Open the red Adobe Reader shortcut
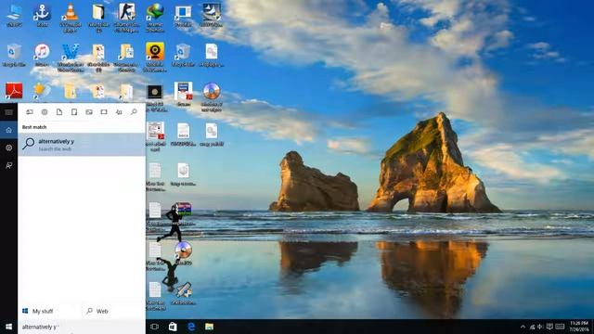The width and height of the screenshot is (594, 334). (14, 91)
